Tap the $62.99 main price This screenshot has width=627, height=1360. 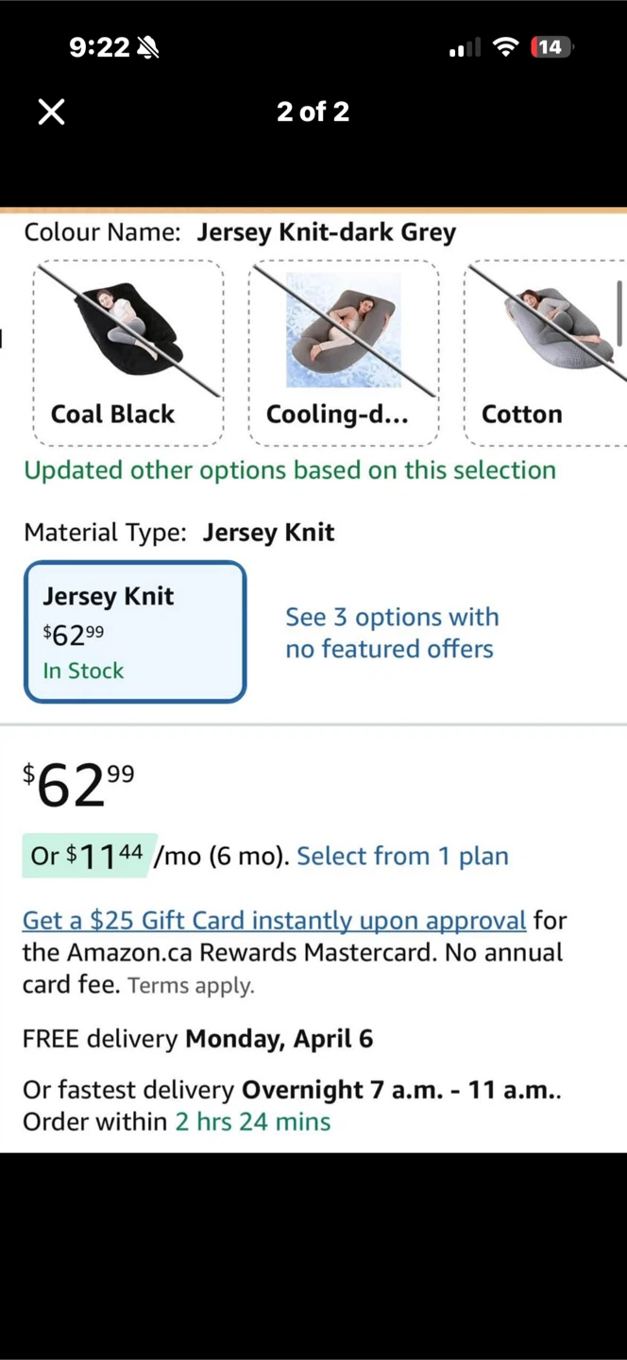coord(79,786)
